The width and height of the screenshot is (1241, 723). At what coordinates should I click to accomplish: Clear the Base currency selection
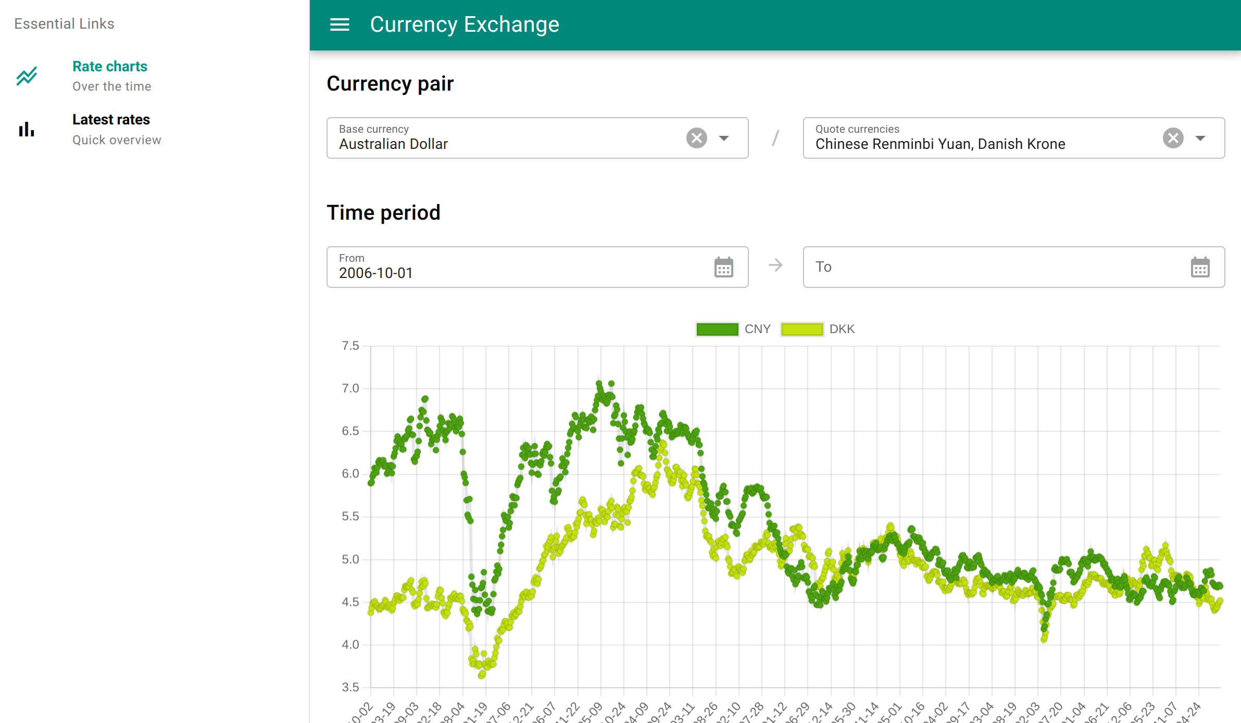(696, 138)
